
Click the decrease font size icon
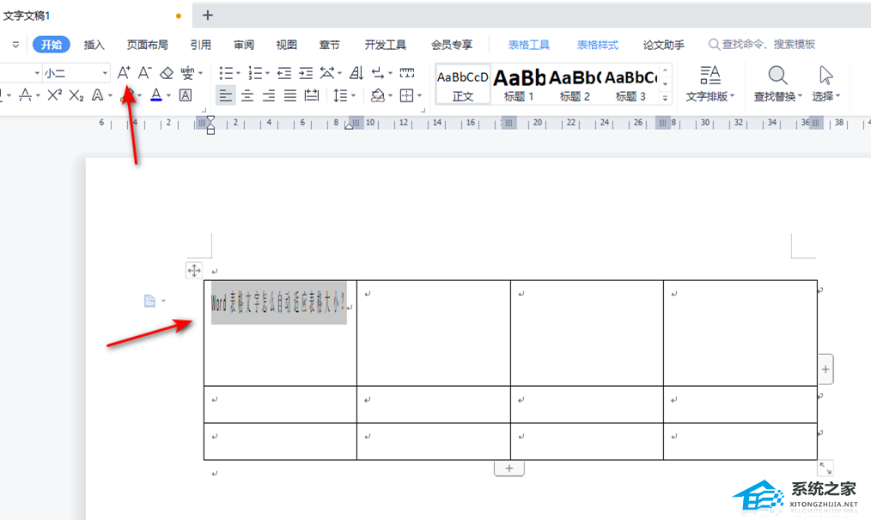pyautogui.click(x=145, y=73)
